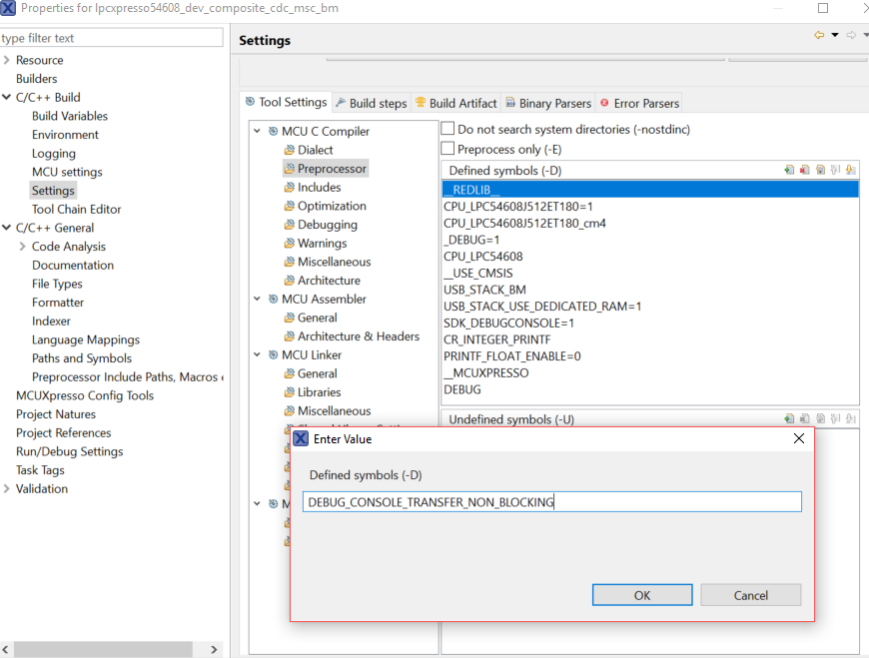Viewport: 869px width, 658px height.
Task: Select Miscellaneous under MCU Linker
Action: (335, 411)
